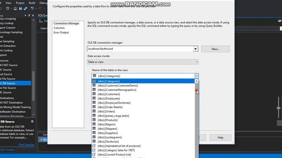This screenshot has height=158, width=282.
Task: Click table icon next to [dbo].[Customers]
Action: point(94,94)
